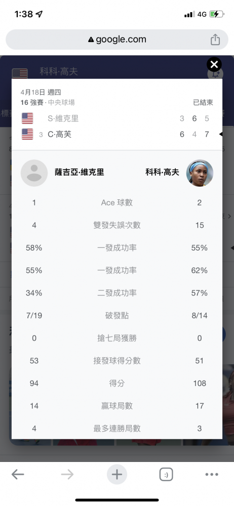Image resolution: width=234 pixels, height=506 pixels.
Task: Tap the Ace 球數 statistic label
Action: tap(117, 203)
